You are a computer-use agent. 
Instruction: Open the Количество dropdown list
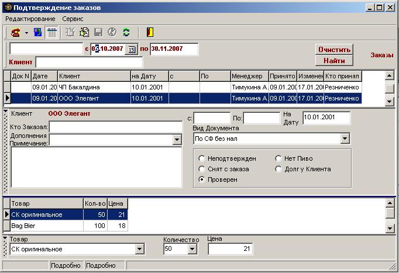point(192,249)
